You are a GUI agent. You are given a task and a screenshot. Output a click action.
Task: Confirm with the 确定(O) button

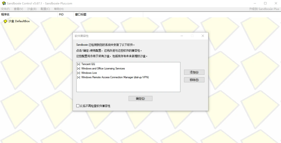pyautogui.click(x=140, y=99)
